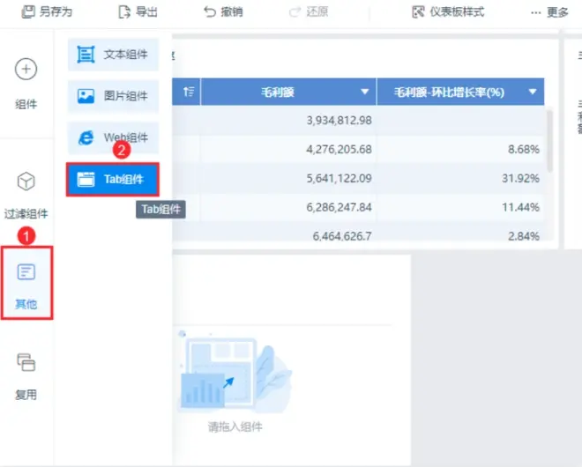The image size is (582, 467).
Task: Expand the 毛利额 column dropdown arrow
Action: pos(364,92)
